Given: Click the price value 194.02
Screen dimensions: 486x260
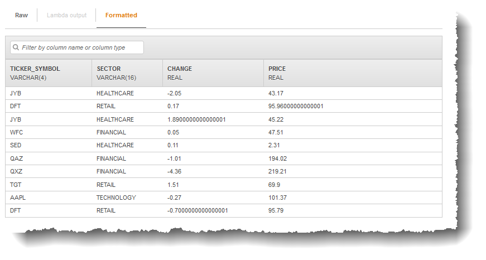Looking at the screenshot, I should click(278, 158).
